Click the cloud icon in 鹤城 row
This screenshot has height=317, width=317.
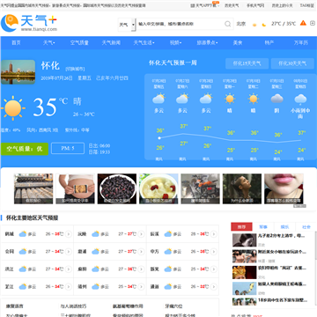click(23, 234)
